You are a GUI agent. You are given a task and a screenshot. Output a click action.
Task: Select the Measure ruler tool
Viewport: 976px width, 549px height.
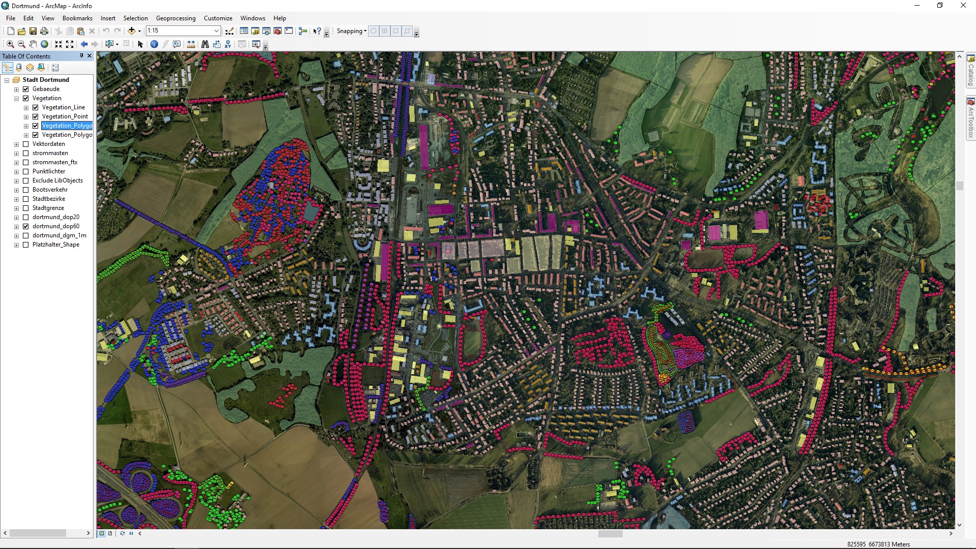pyautogui.click(x=191, y=44)
